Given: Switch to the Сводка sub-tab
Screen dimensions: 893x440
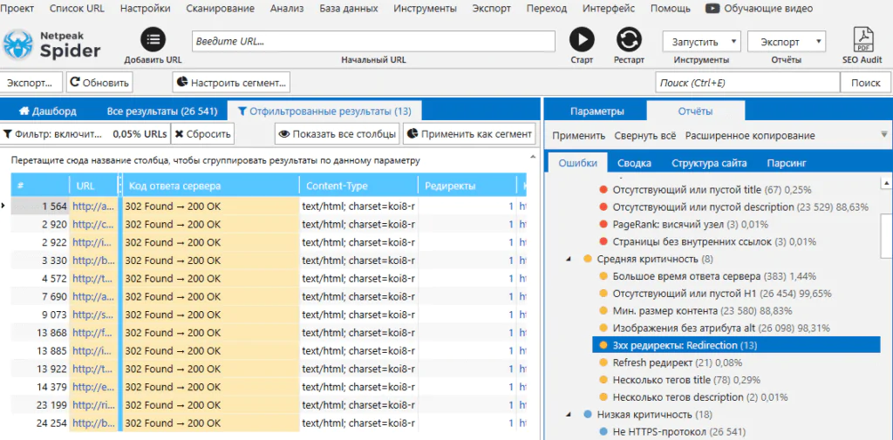Looking at the screenshot, I should point(635,163).
